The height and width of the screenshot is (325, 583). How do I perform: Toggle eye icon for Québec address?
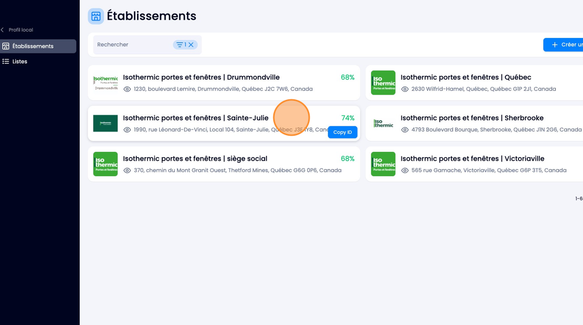tap(405, 89)
